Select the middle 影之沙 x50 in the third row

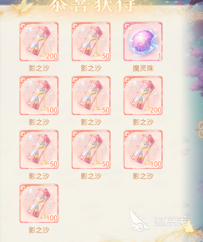pyautogui.click(x=91, y=149)
